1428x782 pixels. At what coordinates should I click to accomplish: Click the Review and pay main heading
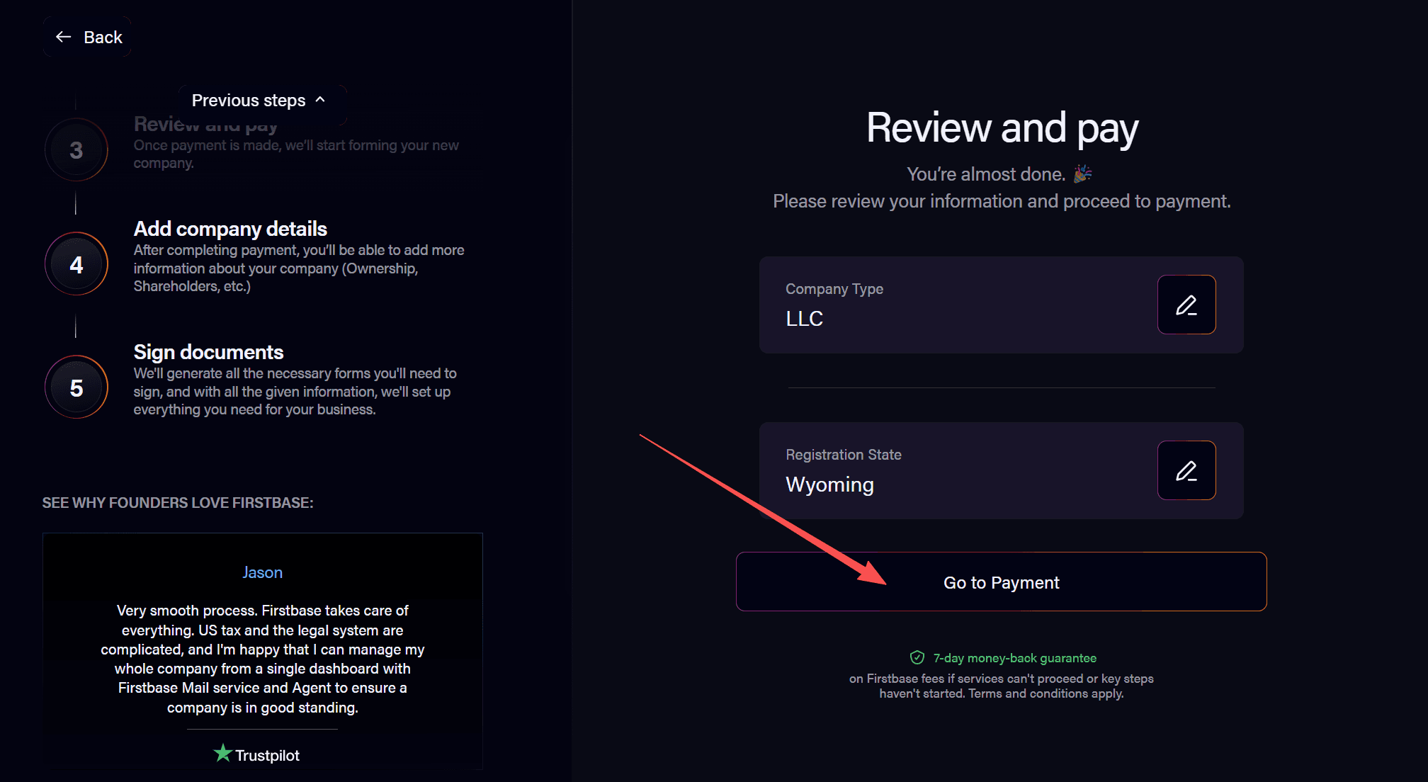(1002, 128)
